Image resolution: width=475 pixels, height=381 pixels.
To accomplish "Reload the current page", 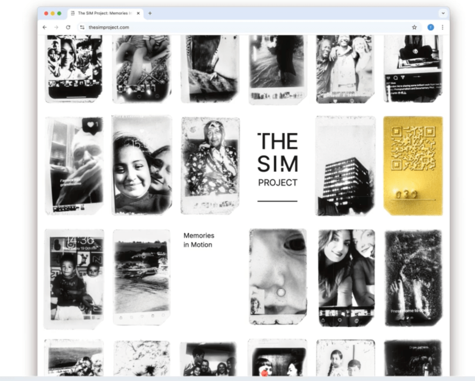I will (x=68, y=27).
